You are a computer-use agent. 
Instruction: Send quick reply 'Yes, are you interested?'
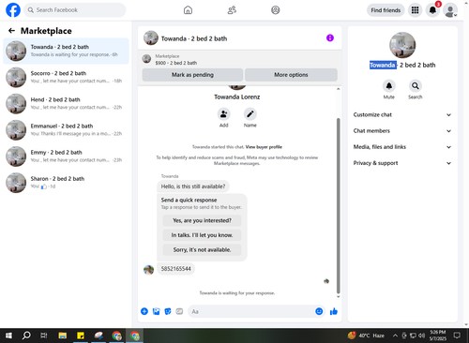click(202, 220)
